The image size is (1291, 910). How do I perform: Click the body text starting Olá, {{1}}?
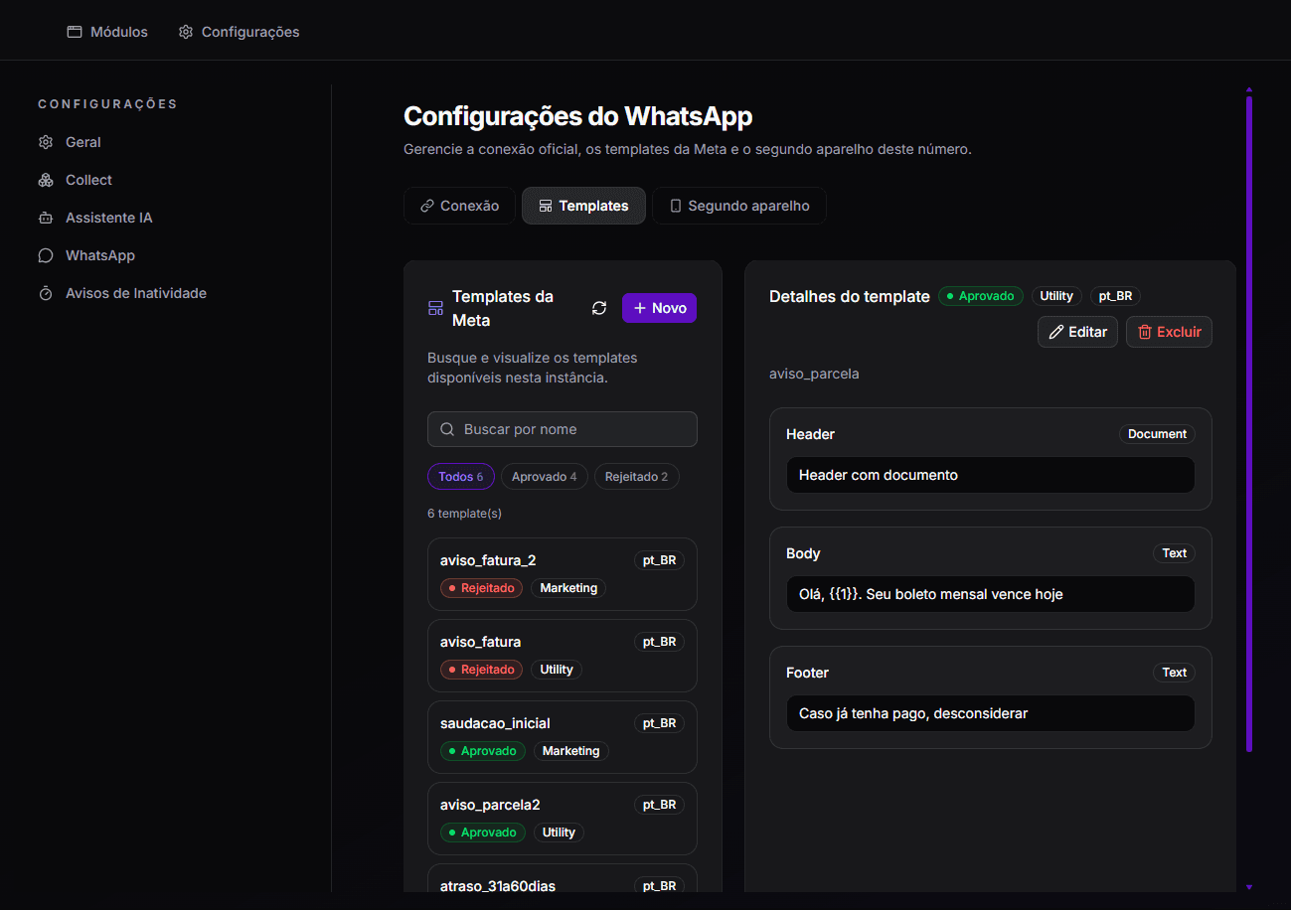click(x=931, y=594)
